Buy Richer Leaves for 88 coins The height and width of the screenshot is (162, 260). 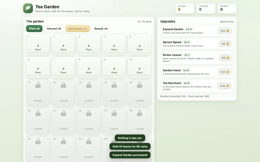[x=225, y=58]
